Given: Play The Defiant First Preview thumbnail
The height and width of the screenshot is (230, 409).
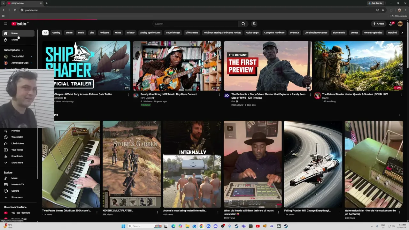Looking at the screenshot, I should pyautogui.click(x=268, y=66).
